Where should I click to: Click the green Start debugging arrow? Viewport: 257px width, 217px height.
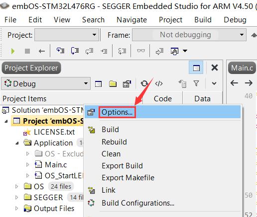13,51
